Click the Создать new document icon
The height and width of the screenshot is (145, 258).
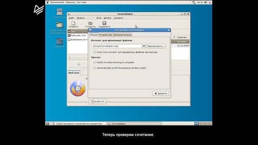(73, 23)
